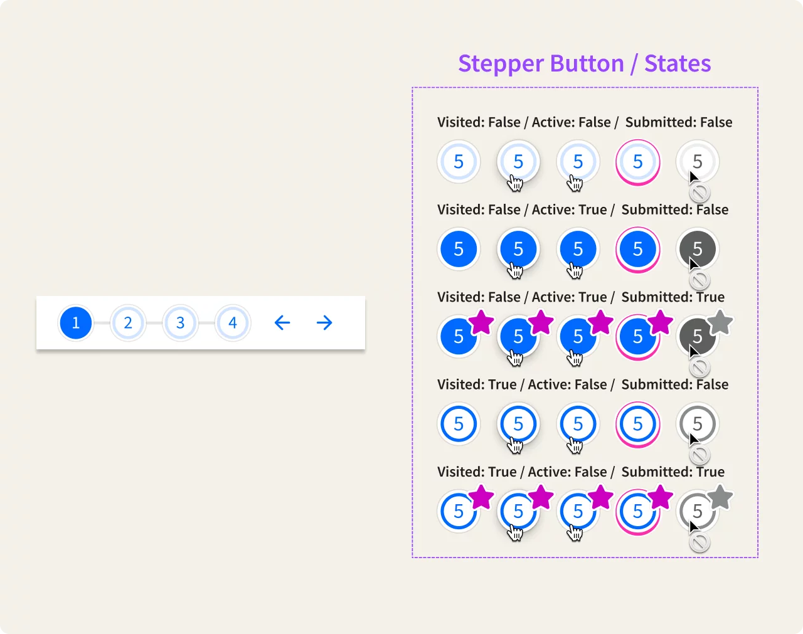This screenshot has width=803, height=634.
Task: Click the first solid blue active button (not submitted)
Action: 459,250
